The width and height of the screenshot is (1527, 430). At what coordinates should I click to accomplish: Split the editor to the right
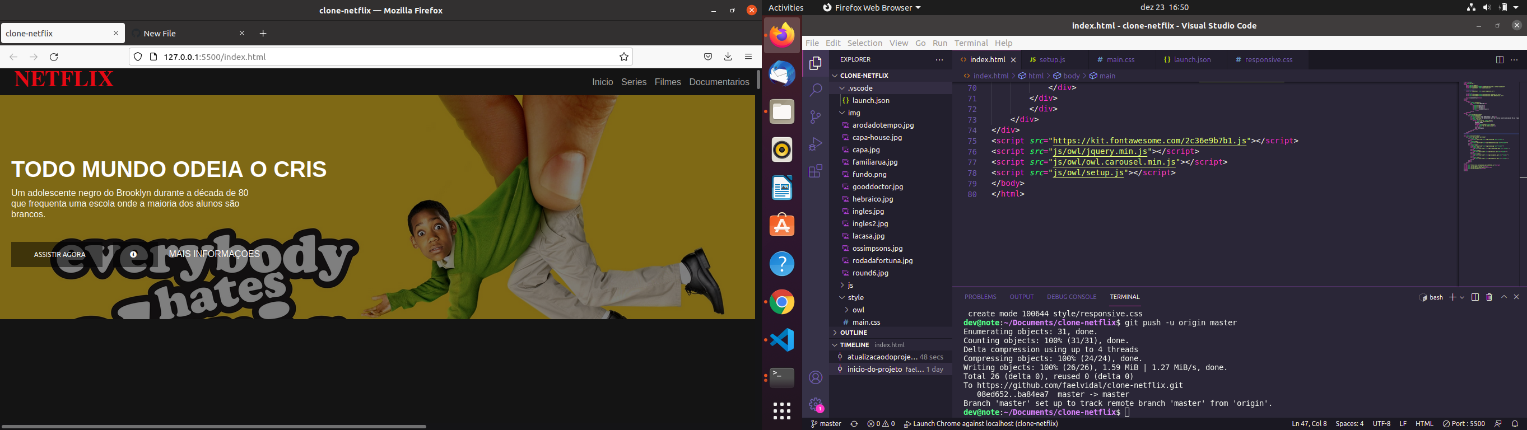pyautogui.click(x=1499, y=60)
